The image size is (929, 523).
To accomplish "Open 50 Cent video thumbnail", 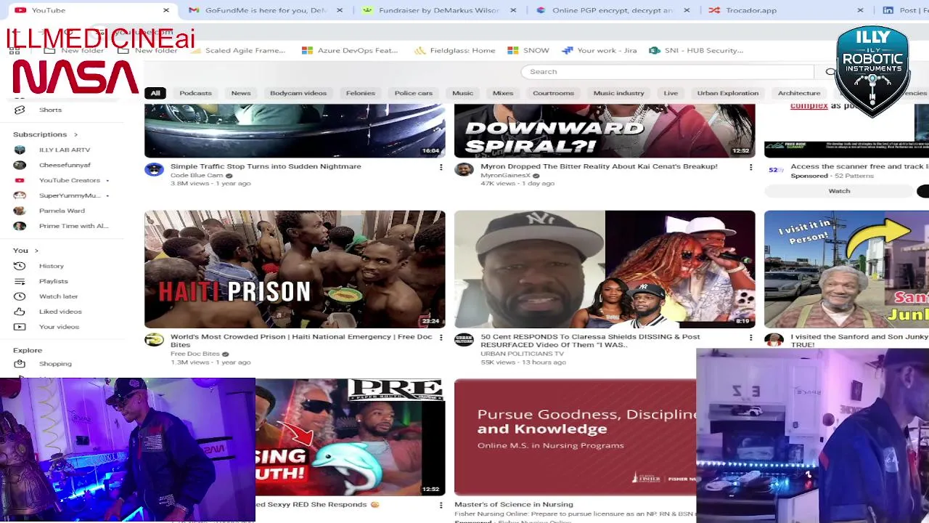I will 605,269.
